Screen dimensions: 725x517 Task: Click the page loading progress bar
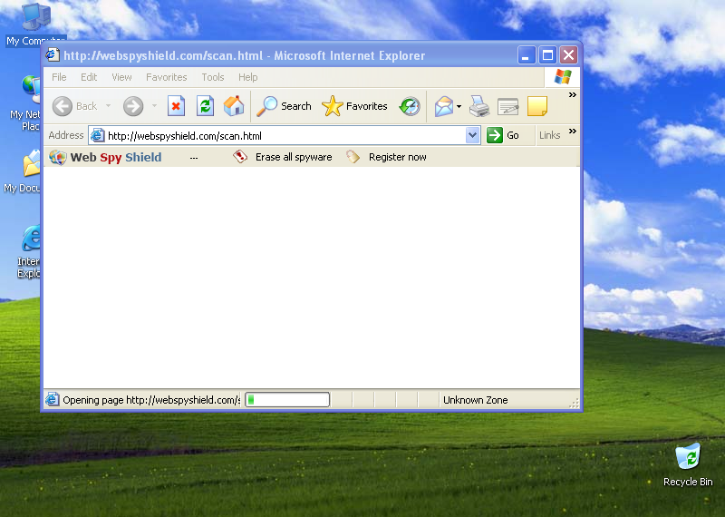tap(287, 399)
